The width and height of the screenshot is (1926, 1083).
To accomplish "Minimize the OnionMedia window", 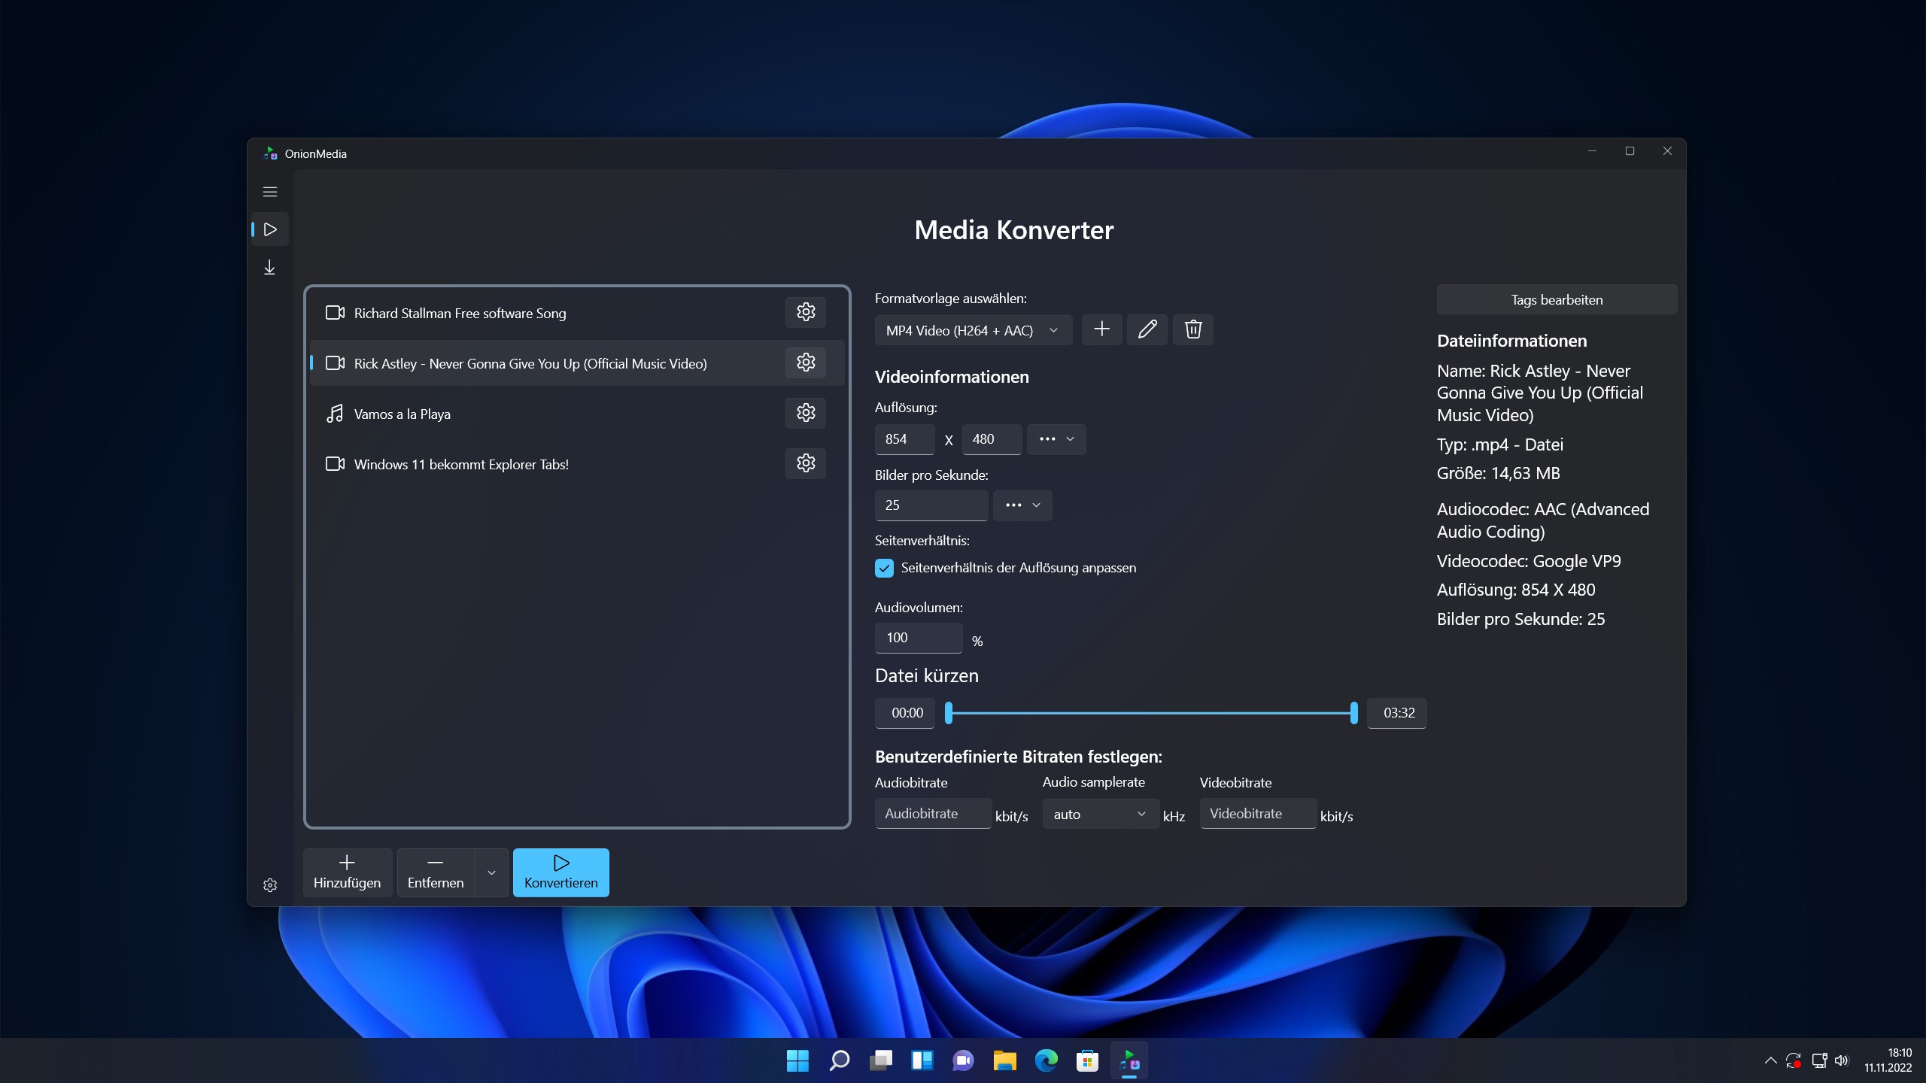I will [1592, 151].
